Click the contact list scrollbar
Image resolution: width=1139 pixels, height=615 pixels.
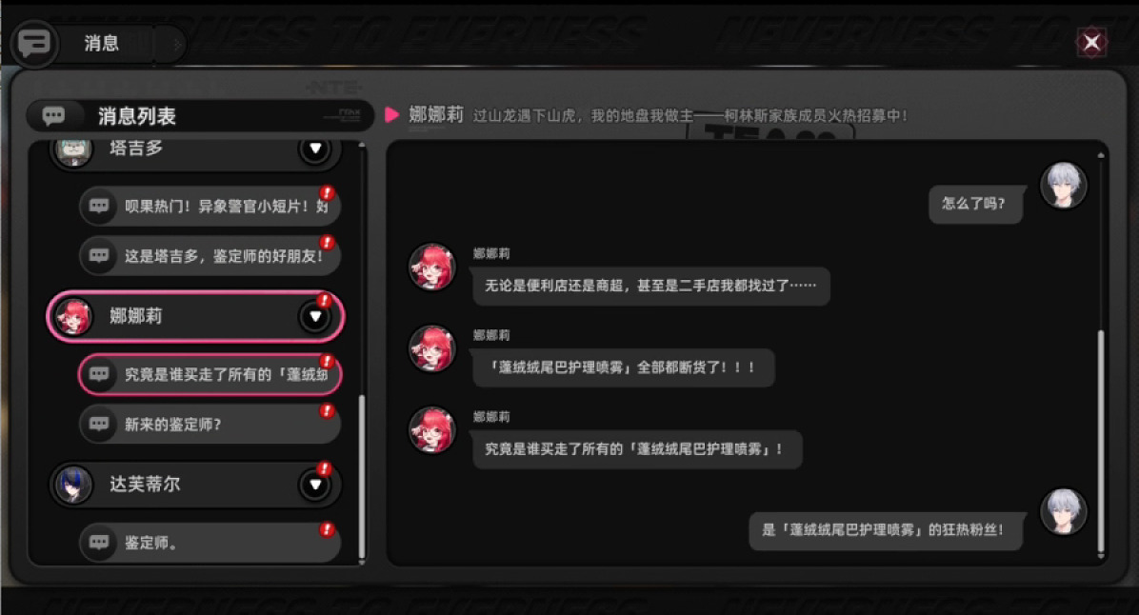pos(362,476)
